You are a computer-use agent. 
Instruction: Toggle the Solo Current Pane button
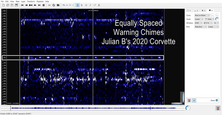click(58, 5)
